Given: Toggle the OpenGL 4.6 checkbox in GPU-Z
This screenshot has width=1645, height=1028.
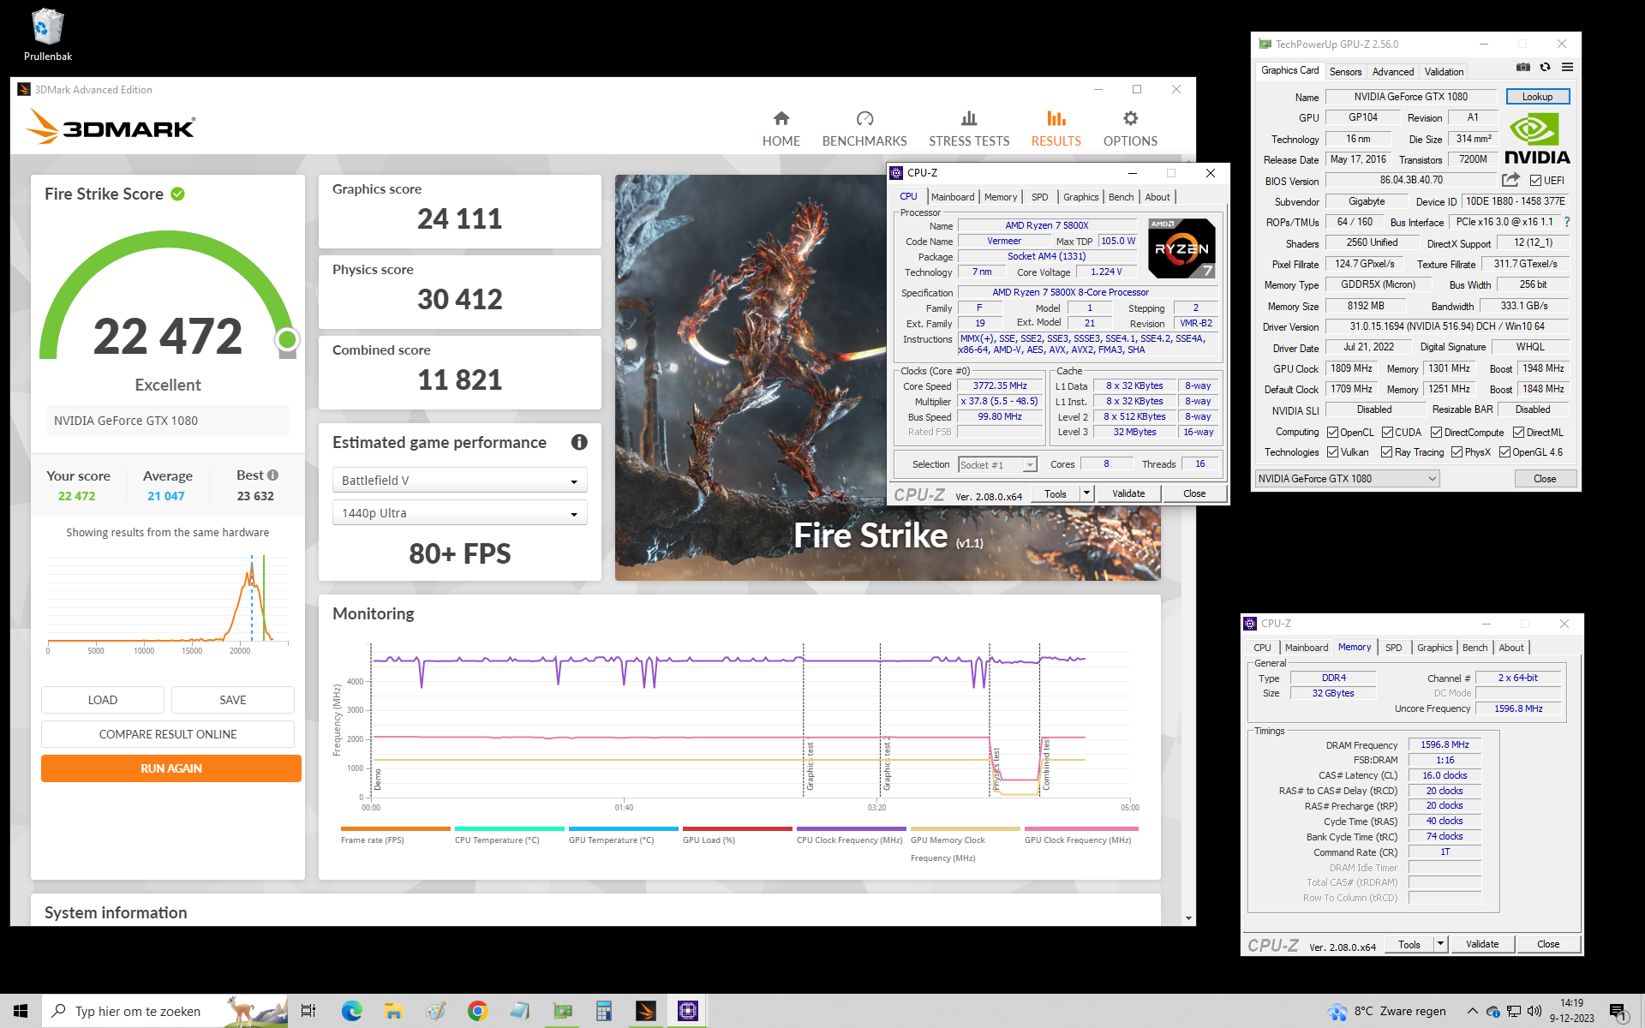Looking at the screenshot, I should [1504, 452].
